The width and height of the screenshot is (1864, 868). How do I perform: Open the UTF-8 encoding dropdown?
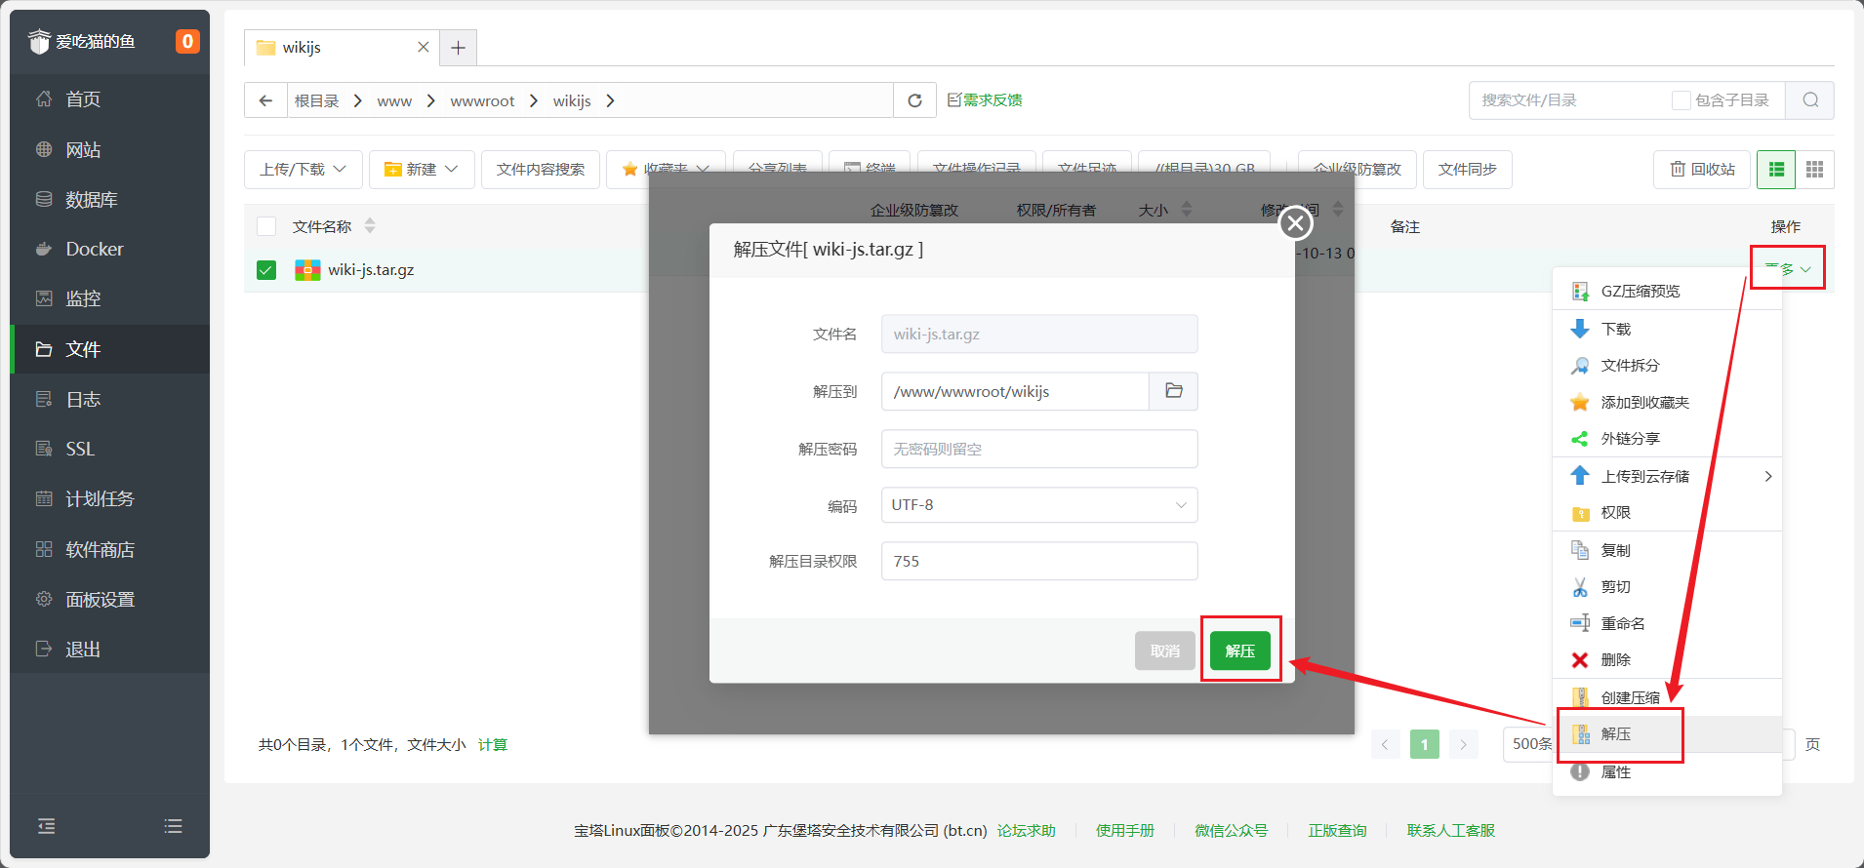point(1038,505)
